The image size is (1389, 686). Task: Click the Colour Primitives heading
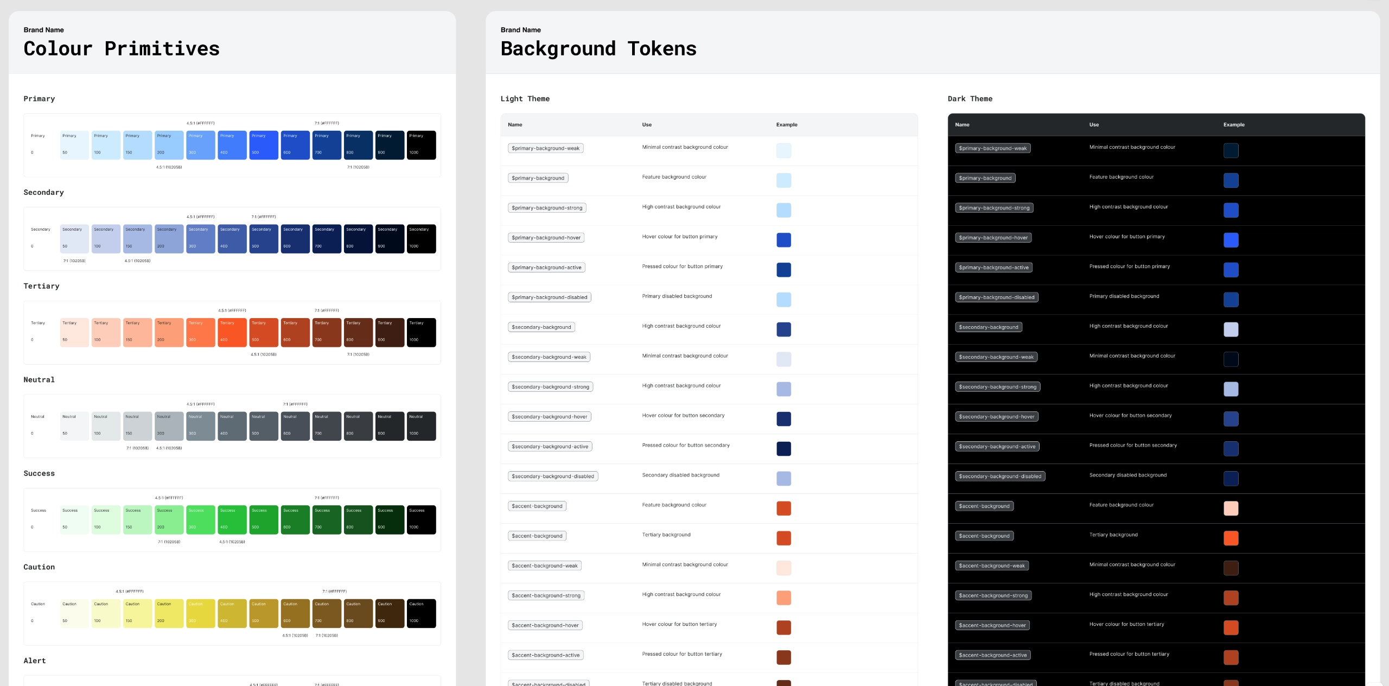point(122,49)
